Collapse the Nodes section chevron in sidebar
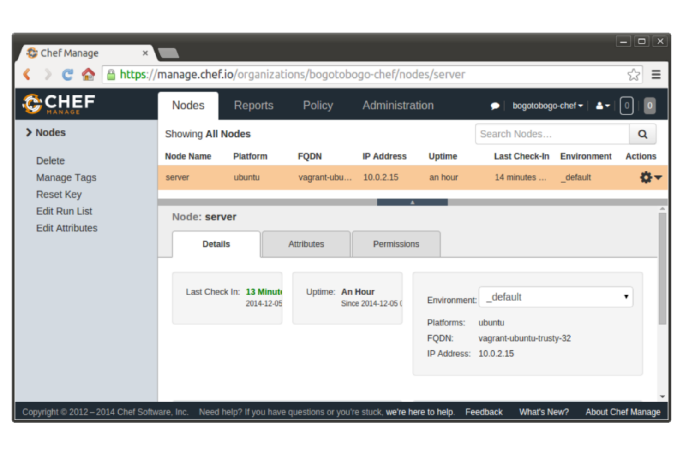This screenshot has width=683, height=455. tap(28, 132)
